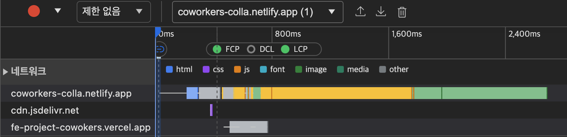Click the font legend color swatch
The width and height of the screenshot is (567, 137).
tap(263, 70)
